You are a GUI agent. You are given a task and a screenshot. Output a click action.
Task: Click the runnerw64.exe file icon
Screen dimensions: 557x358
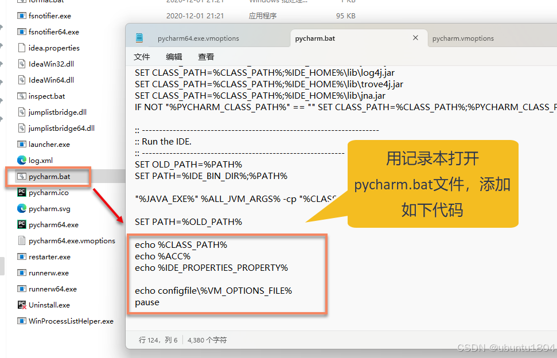(22, 289)
